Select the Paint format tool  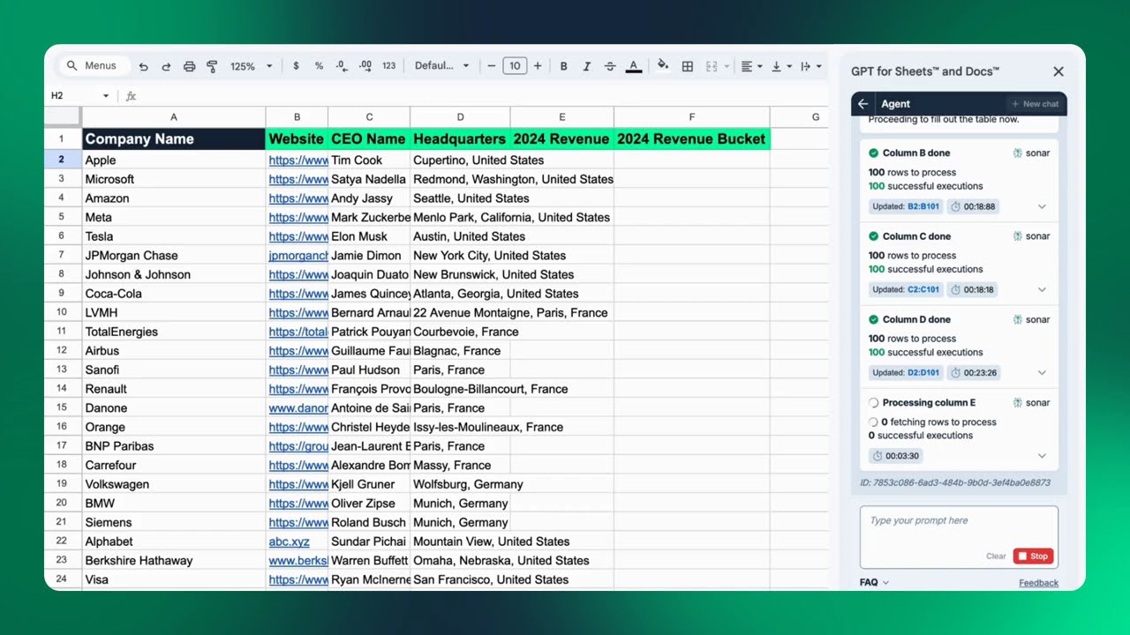tap(212, 66)
